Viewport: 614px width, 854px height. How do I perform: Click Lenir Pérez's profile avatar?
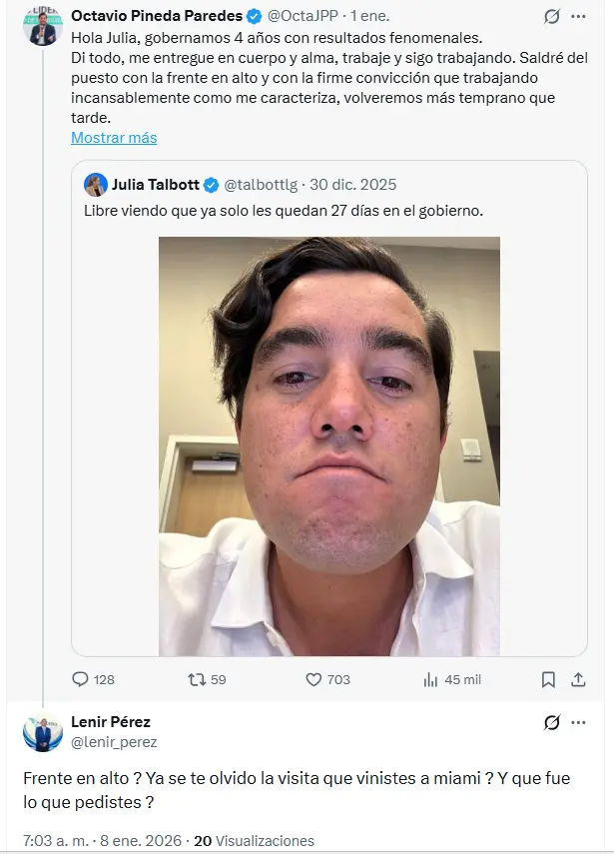tap(43, 732)
